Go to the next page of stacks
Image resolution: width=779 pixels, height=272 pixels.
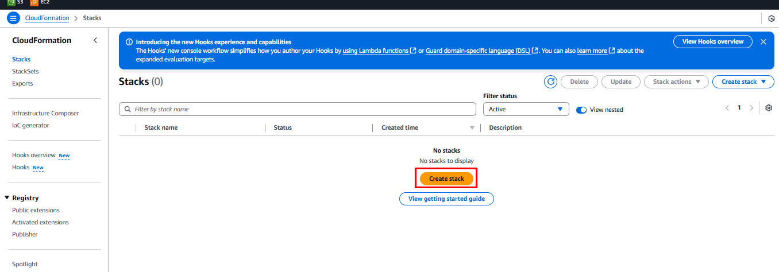(x=751, y=108)
